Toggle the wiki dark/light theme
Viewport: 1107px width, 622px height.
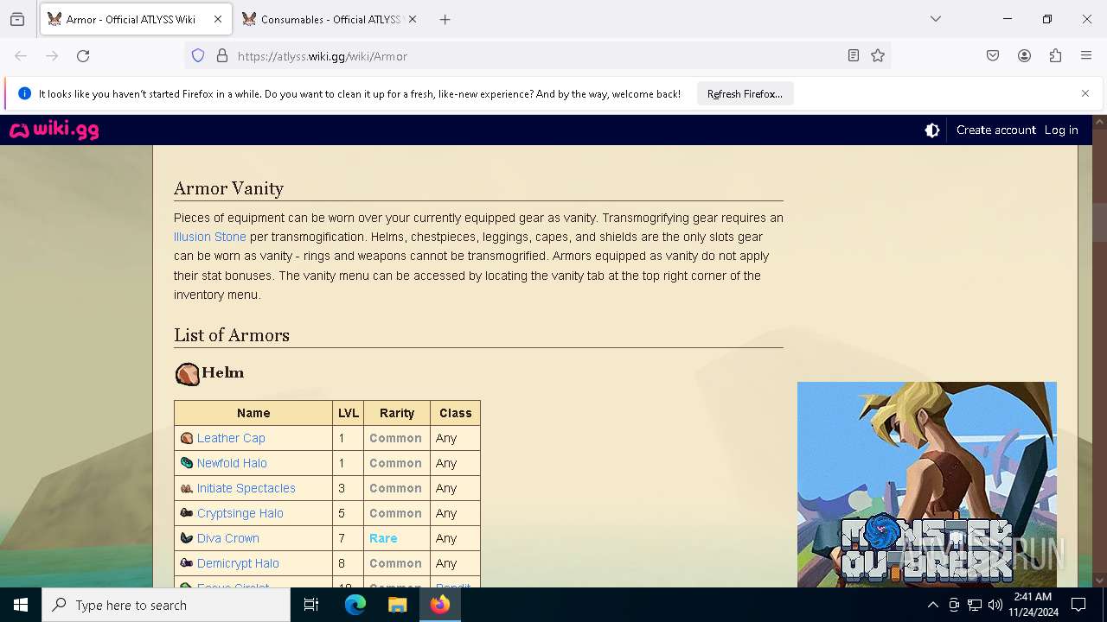pyautogui.click(x=932, y=130)
